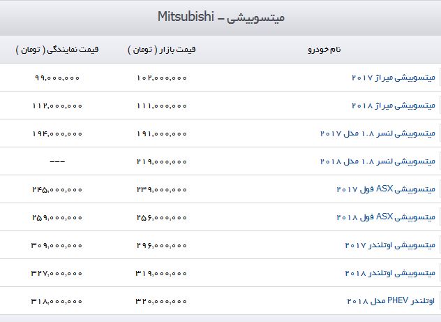
Task: Select the 239,000,000 market price cell
Action: 162,190
